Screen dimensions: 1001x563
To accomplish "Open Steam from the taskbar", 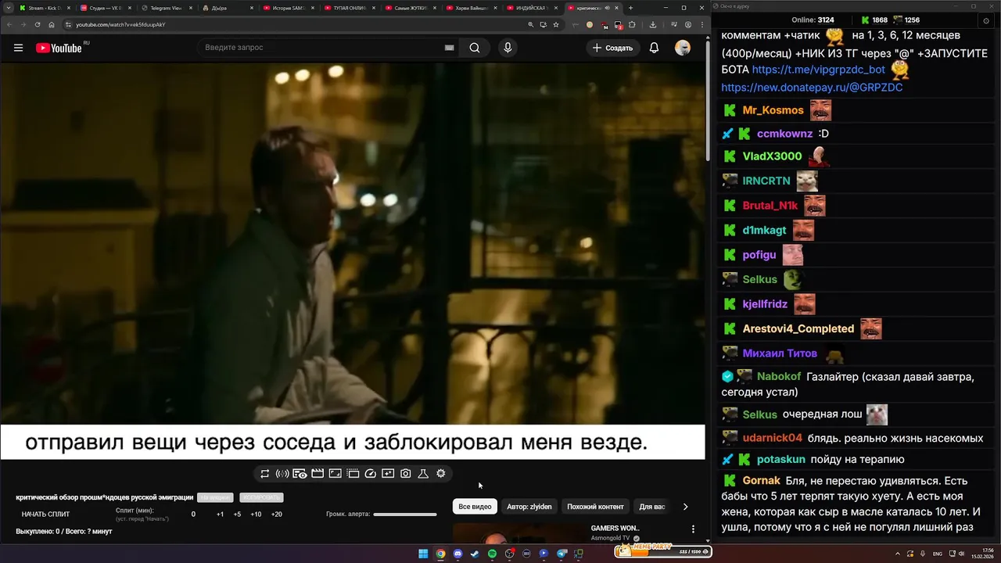I will 475,554.
